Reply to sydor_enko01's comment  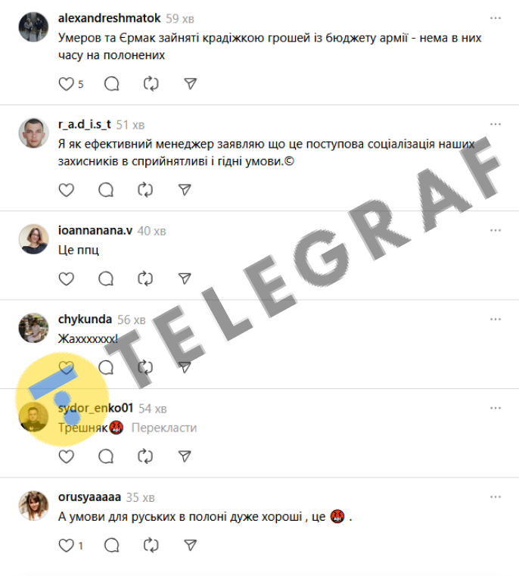(x=106, y=456)
